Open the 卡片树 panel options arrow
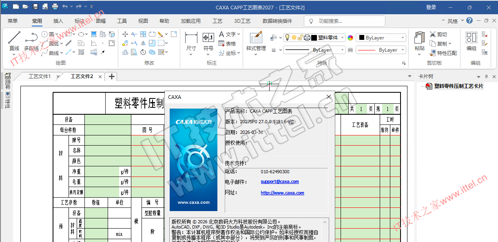 click(x=479, y=76)
